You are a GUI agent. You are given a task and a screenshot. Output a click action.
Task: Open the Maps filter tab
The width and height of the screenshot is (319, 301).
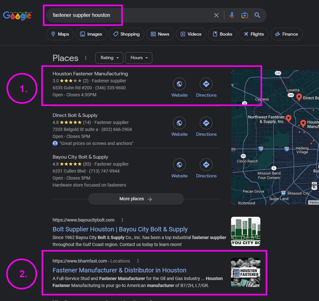[x=60, y=34]
